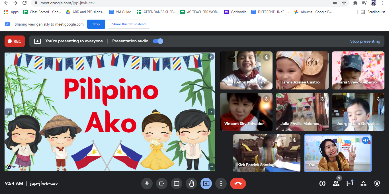This screenshot has width=389, height=194.
Task: Turn off the camera
Action: pyautogui.click(x=162, y=183)
